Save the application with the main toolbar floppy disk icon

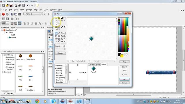(x=11, y=5)
